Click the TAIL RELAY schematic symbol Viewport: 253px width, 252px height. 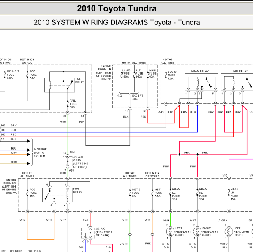coord(60,85)
